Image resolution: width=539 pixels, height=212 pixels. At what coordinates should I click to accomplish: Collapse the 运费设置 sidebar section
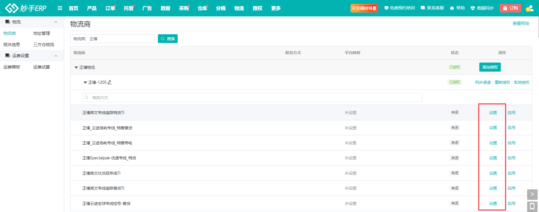56,56
